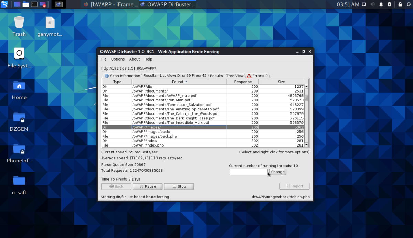
Task: Click the lock screen padlock icon
Action: (400, 4)
